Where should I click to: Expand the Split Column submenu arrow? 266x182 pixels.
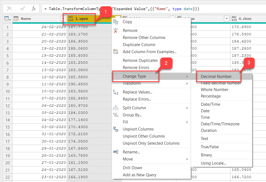(187, 108)
